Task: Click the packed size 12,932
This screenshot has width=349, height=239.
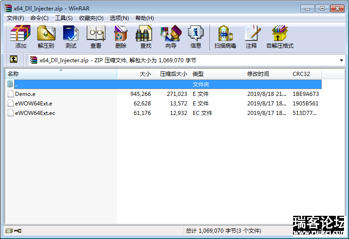Action: pyautogui.click(x=179, y=113)
